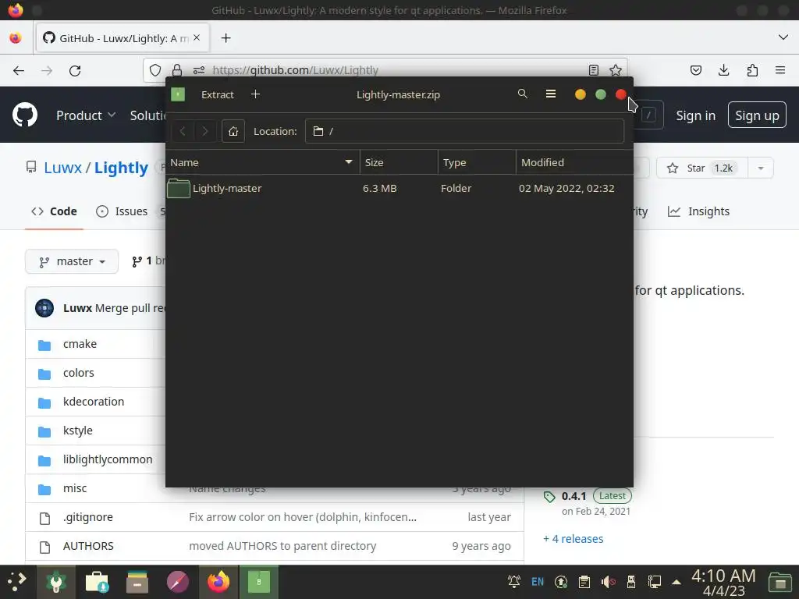Toggle Firefox reader view

593,70
